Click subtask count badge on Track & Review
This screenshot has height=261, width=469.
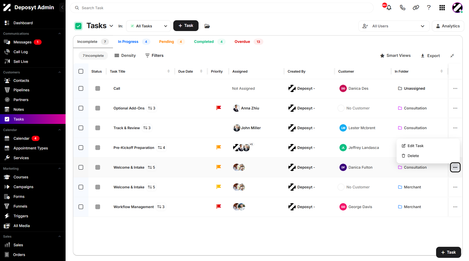pos(147,128)
